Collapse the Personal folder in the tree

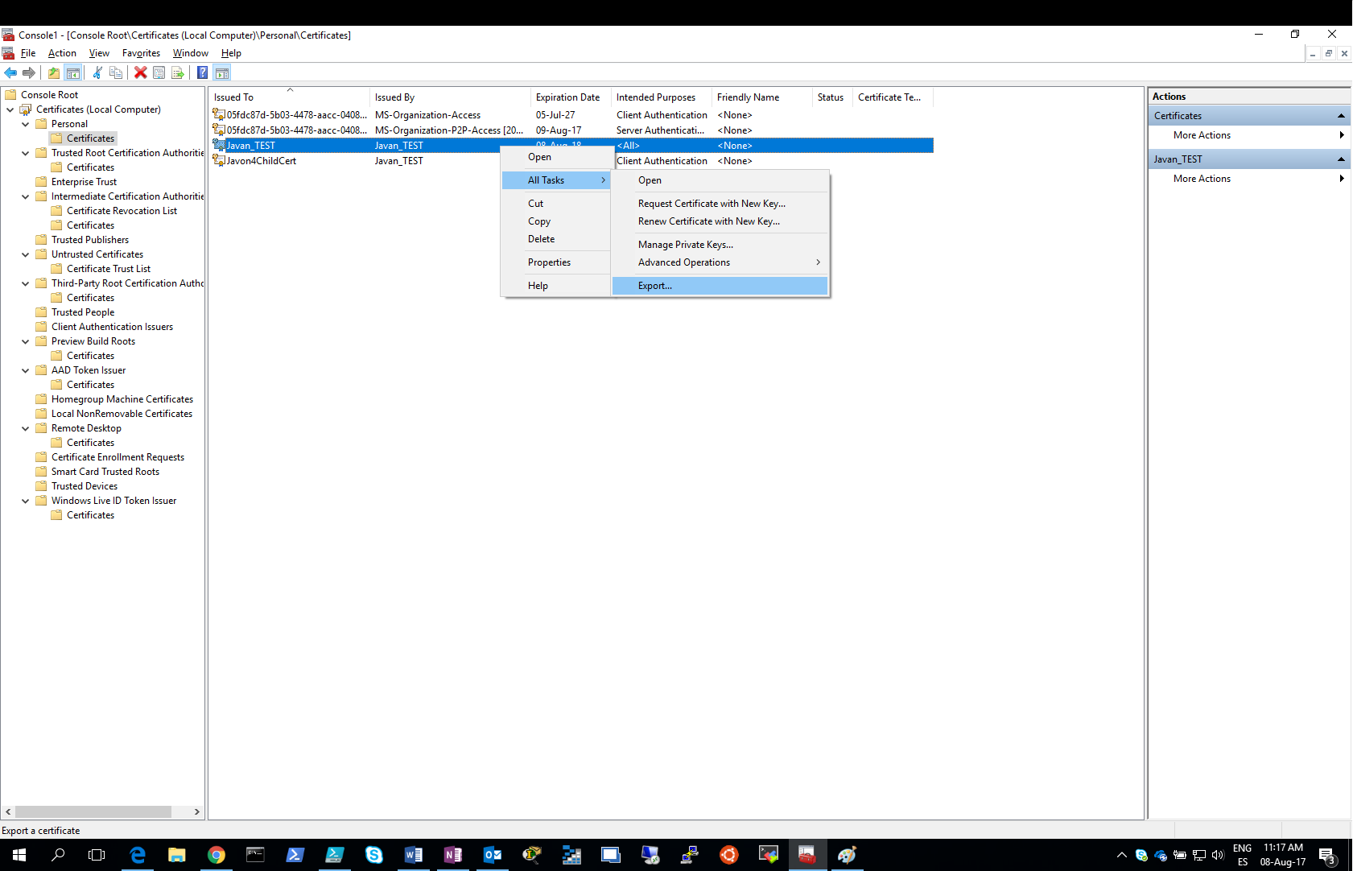pos(25,124)
